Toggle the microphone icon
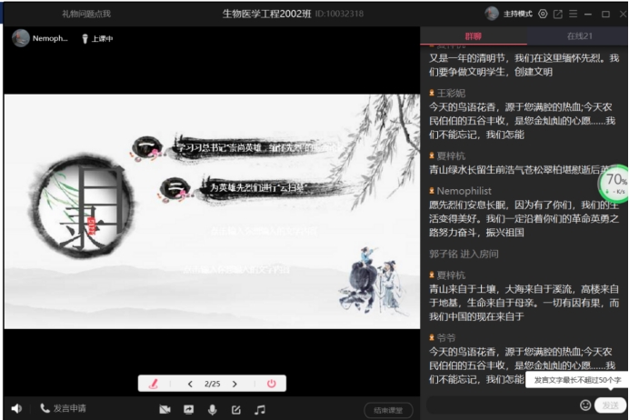The width and height of the screenshot is (629, 420). tap(213, 410)
